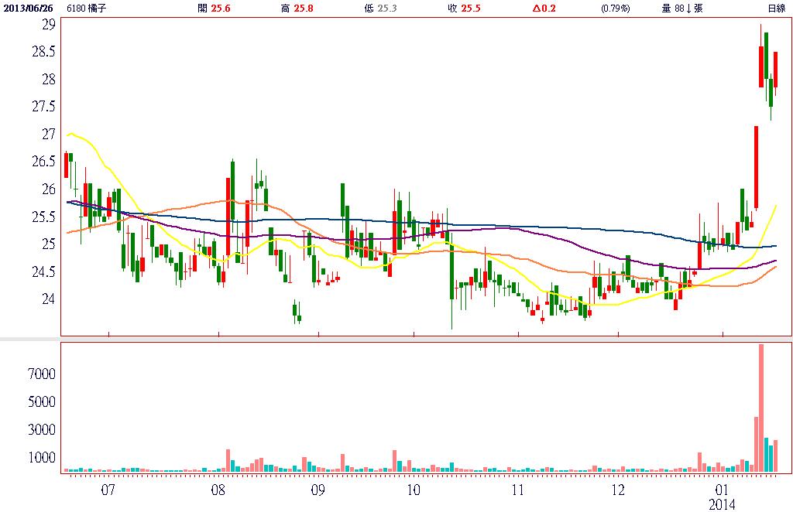Click the percentage change (0.79%)
793x512 pixels.
(616, 9)
